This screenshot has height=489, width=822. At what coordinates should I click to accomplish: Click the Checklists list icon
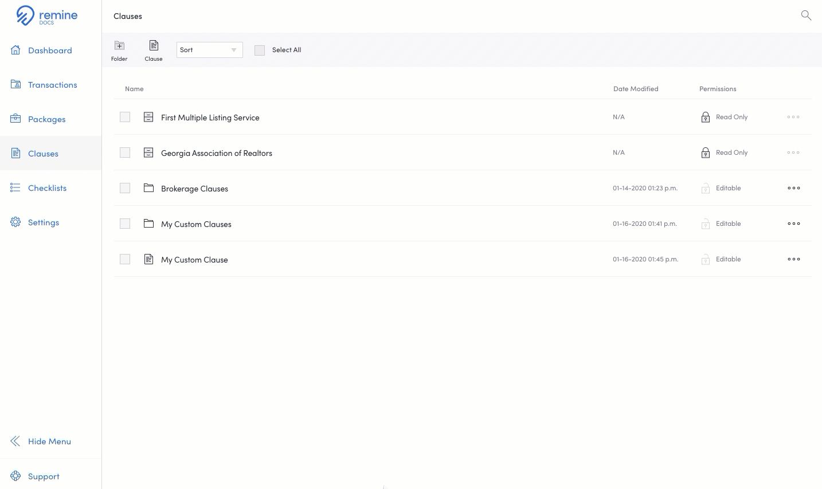[15, 187]
